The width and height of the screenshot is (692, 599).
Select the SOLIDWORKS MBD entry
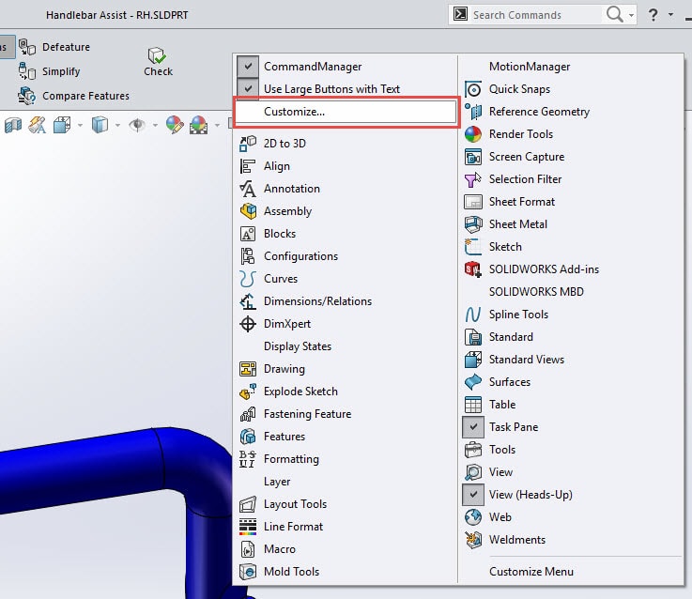pos(536,292)
